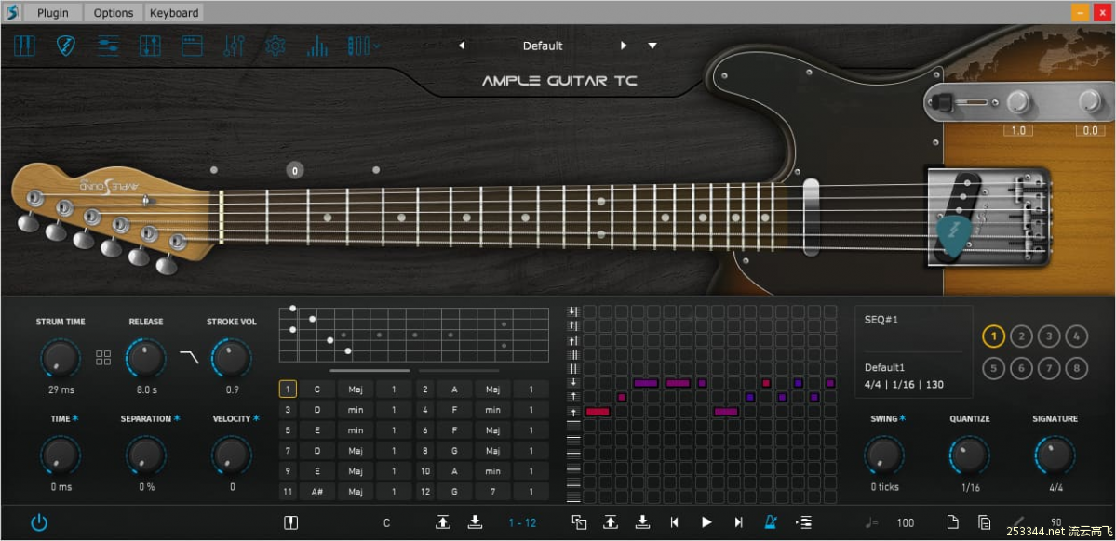Click the 1 - 12 chord range
This screenshot has width=1116, height=541.
pos(522,523)
